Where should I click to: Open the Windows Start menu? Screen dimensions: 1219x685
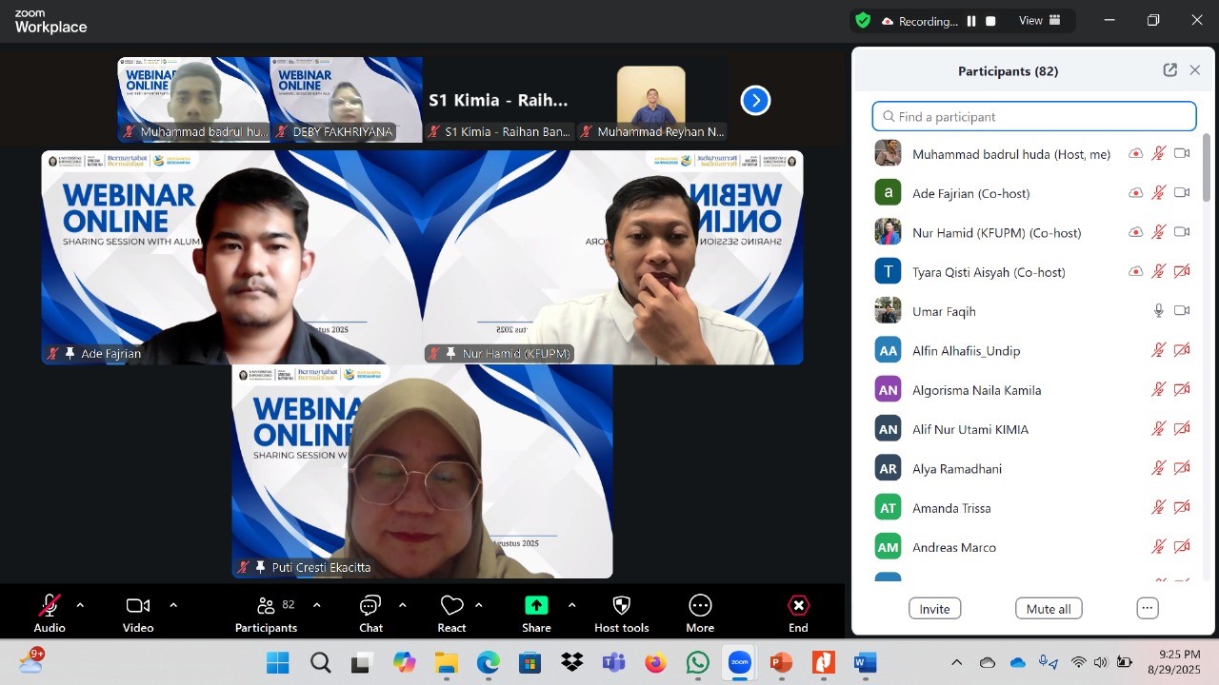tap(277, 663)
